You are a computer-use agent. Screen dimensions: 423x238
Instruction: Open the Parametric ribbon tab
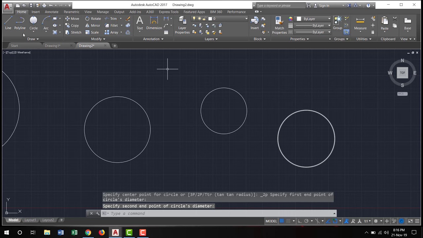click(x=71, y=12)
